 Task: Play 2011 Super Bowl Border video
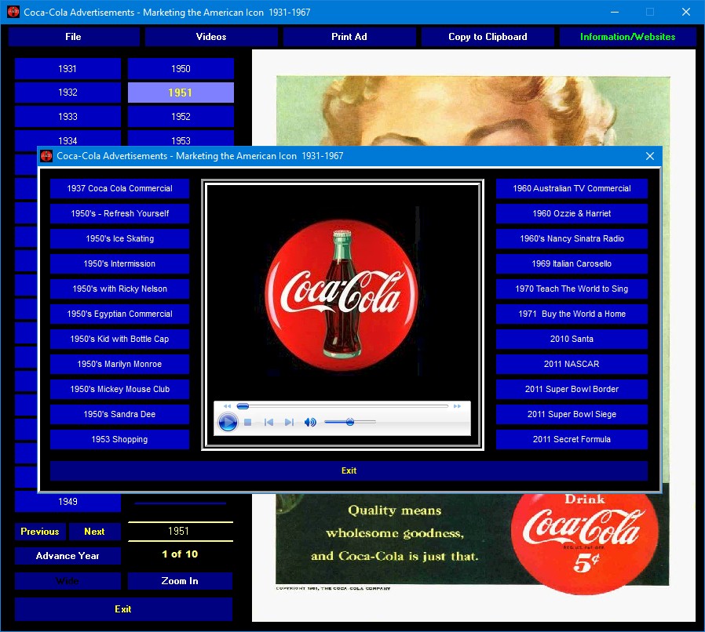[x=572, y=390]
